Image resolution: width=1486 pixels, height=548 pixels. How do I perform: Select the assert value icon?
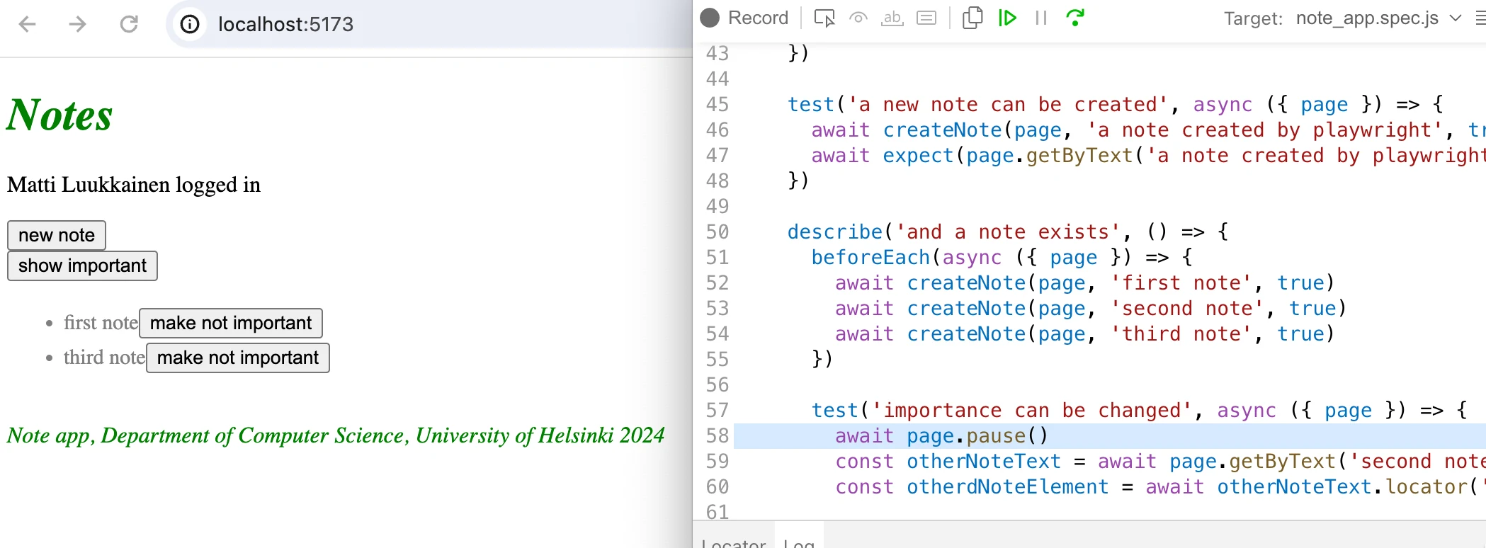[x=926, y=18]
